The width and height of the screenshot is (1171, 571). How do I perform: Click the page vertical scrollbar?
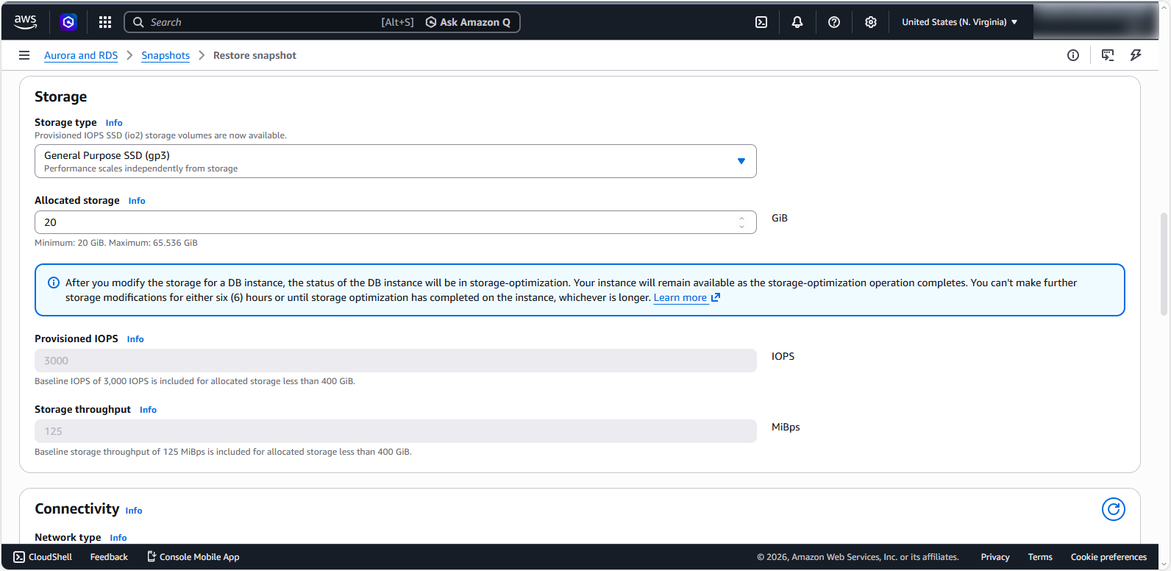(1164, 264)
